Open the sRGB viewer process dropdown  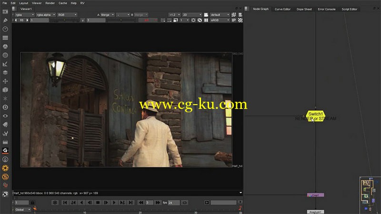tap(220, 20)
